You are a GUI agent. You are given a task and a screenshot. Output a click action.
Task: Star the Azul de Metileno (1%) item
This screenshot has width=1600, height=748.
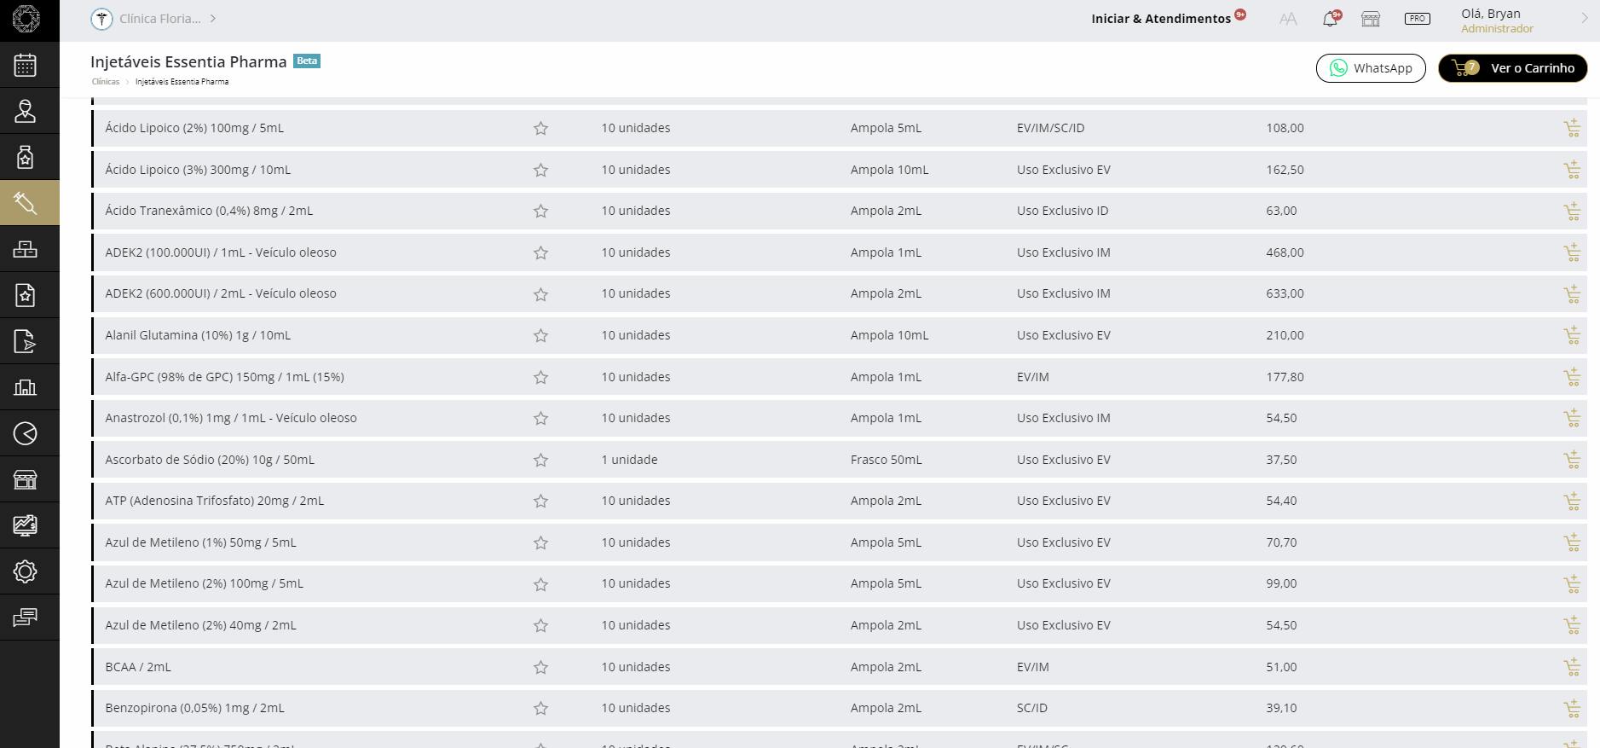(x=540, y=543)
